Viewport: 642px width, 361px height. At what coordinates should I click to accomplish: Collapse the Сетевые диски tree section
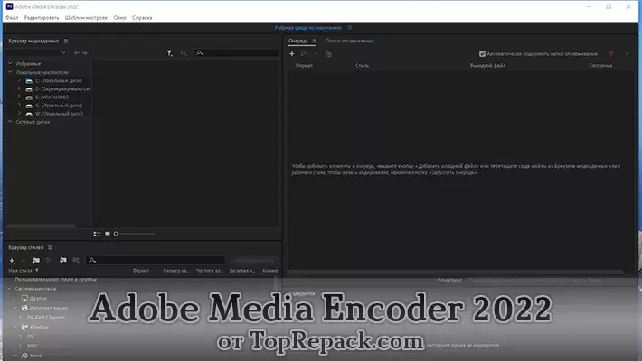point(10,122)
